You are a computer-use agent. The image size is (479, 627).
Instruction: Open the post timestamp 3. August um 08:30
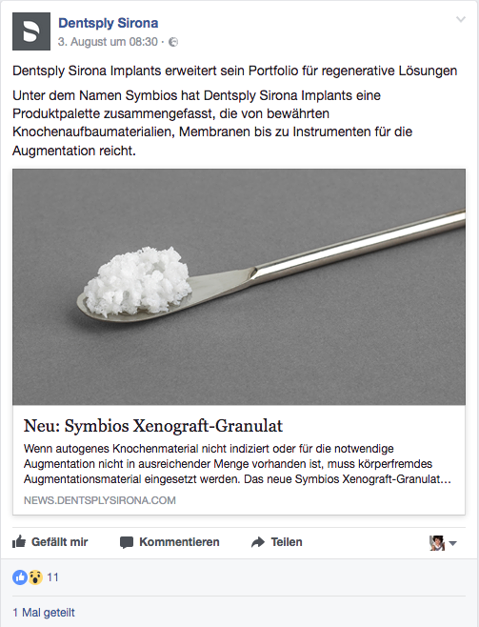point(108,42)
